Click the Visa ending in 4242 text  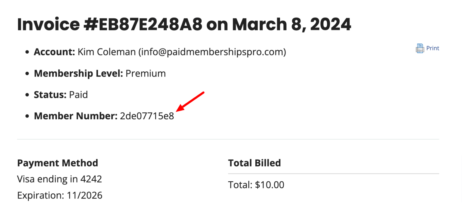tap(60, 179)
